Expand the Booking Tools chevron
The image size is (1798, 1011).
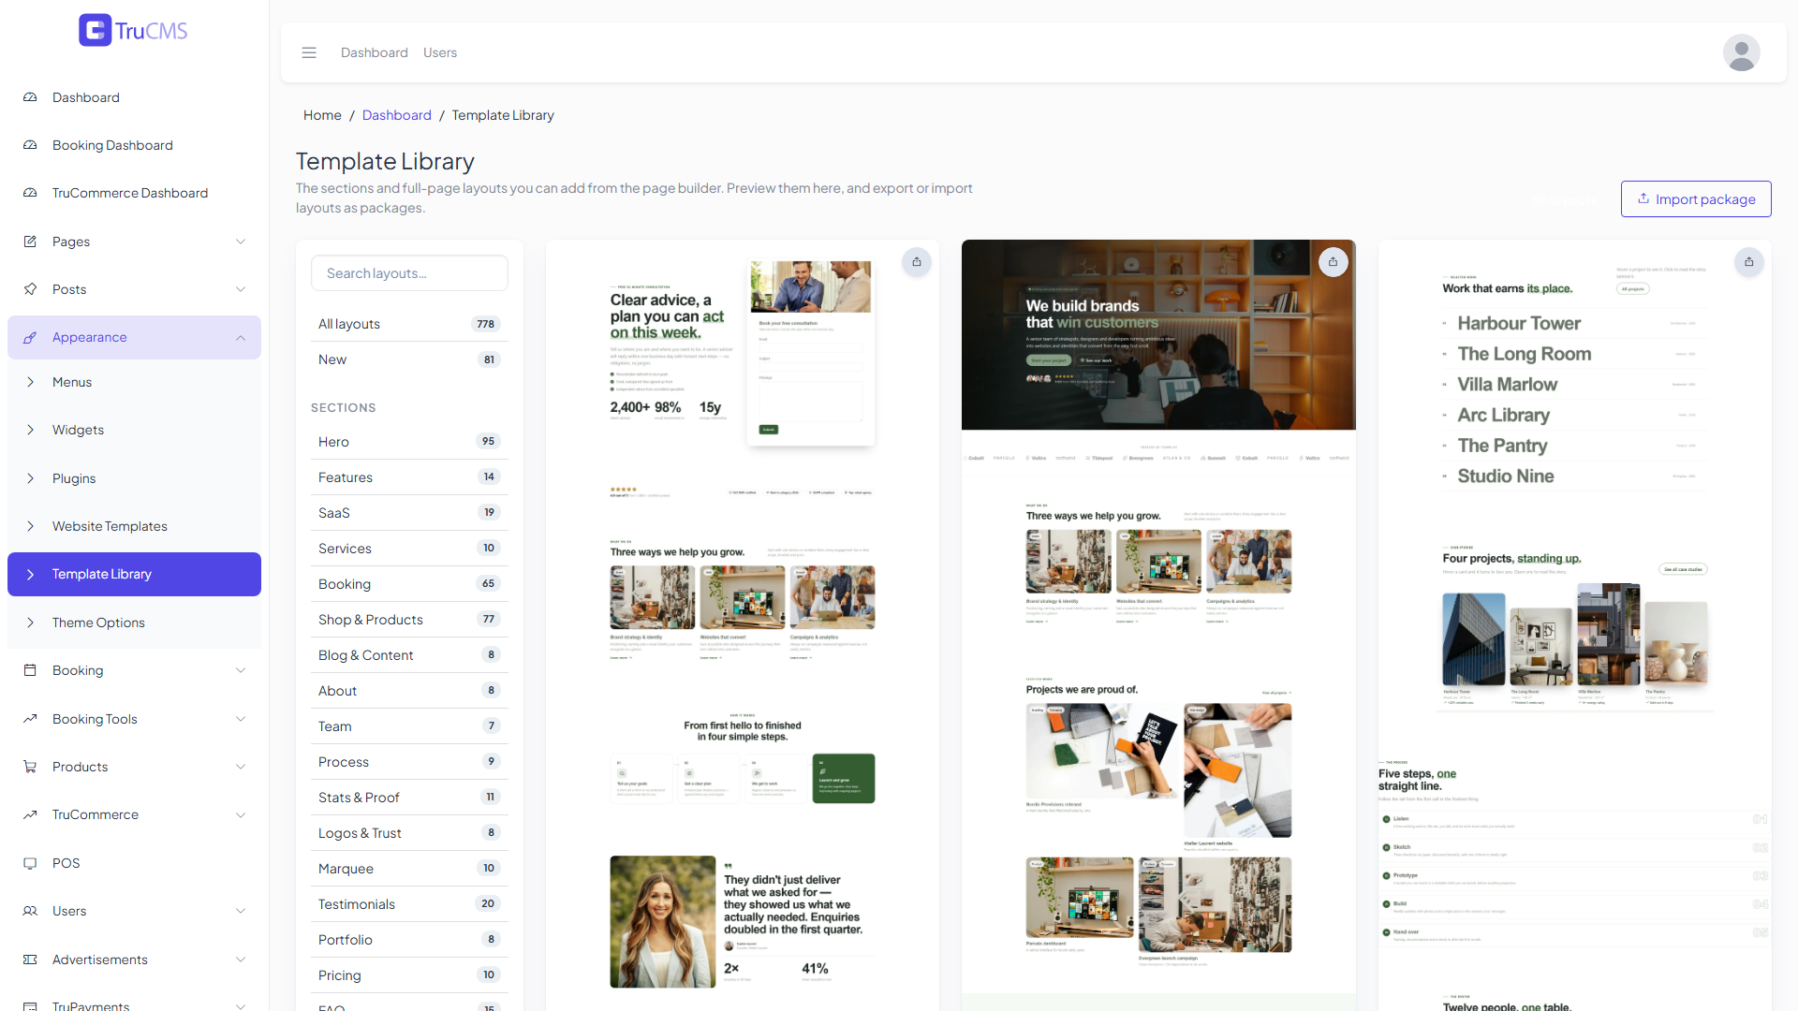(x=241, y=719)
